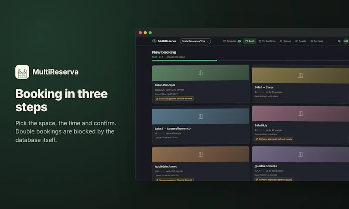Click "up to 25 people" on Sala Kids
349x209 pixels.
274,130
